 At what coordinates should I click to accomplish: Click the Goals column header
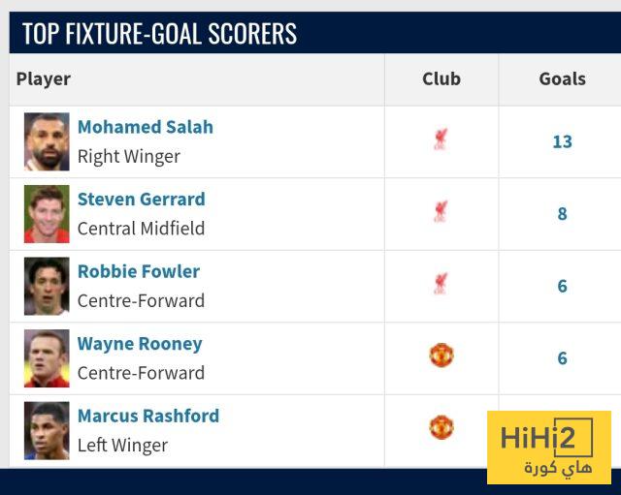coord(562,79)
